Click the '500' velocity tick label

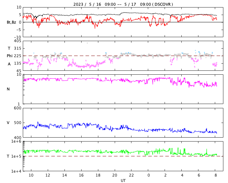pos(17,123)
